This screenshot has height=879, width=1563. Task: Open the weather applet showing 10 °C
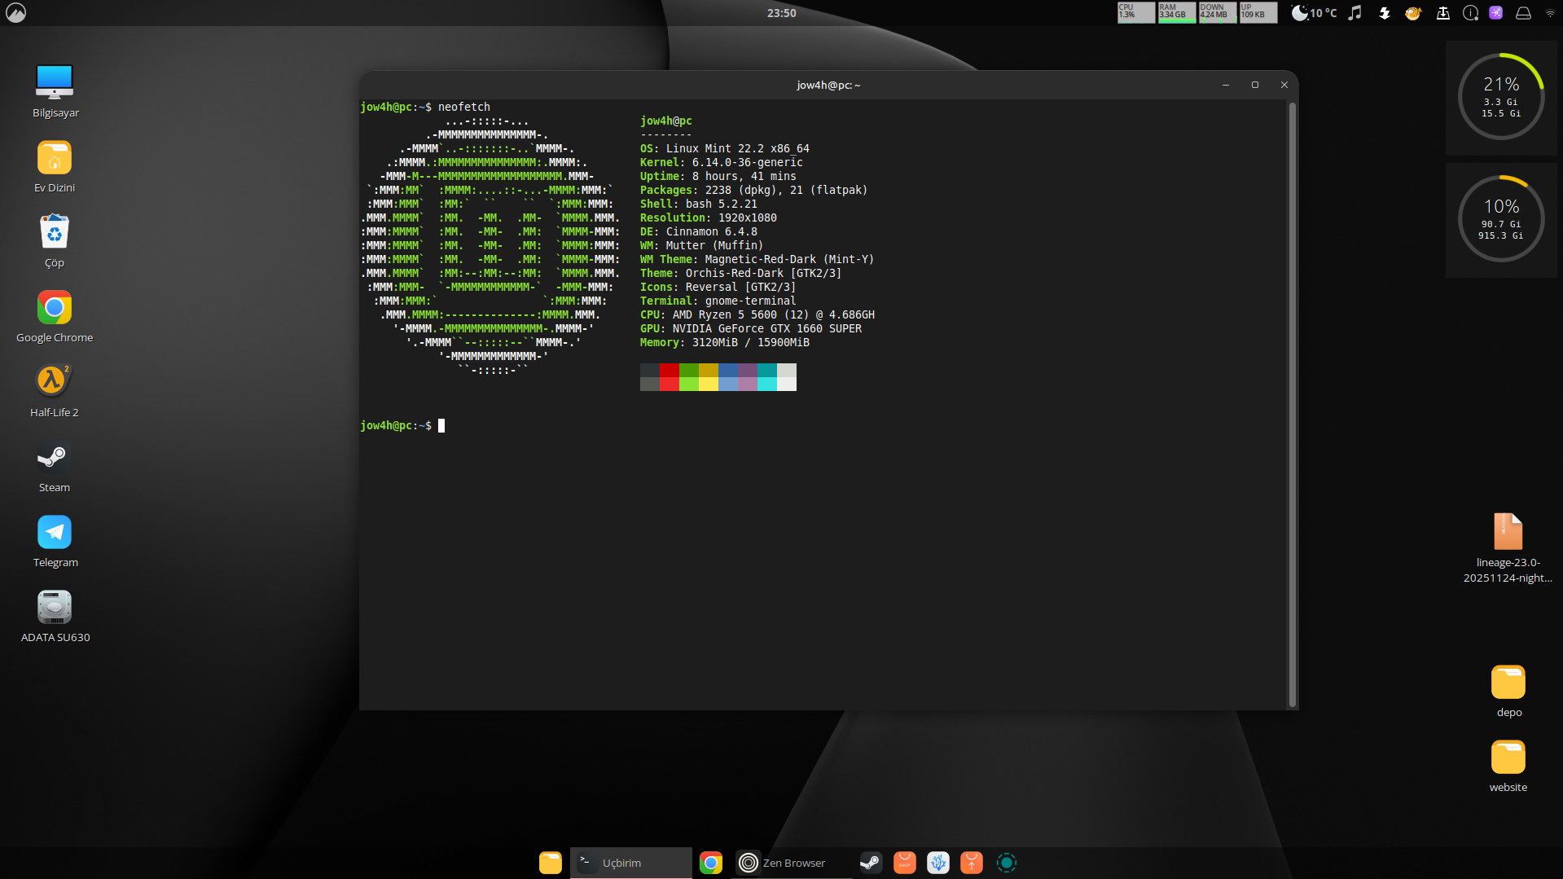pos(1314,12)
